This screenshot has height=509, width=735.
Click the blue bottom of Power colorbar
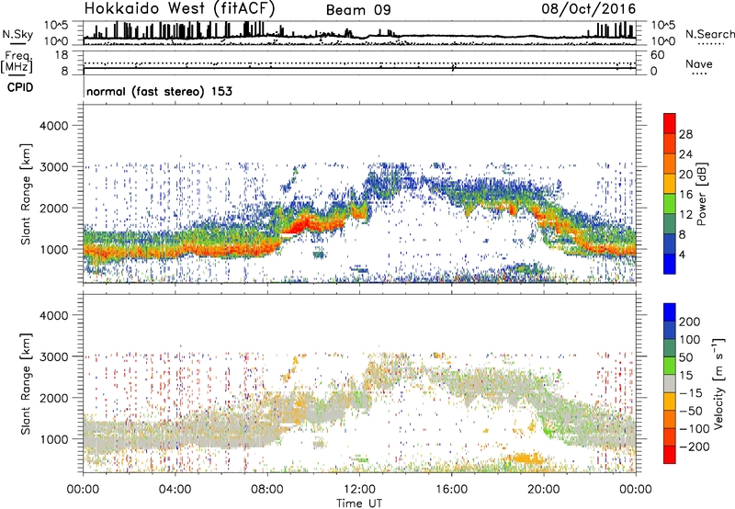point(670,264)
